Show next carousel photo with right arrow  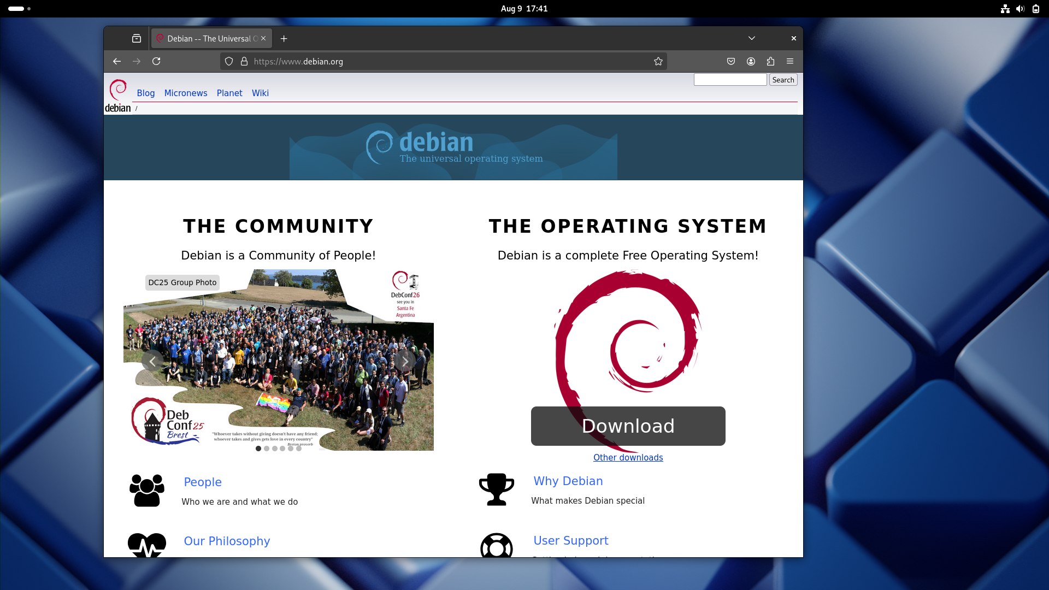tap(405, 361)
